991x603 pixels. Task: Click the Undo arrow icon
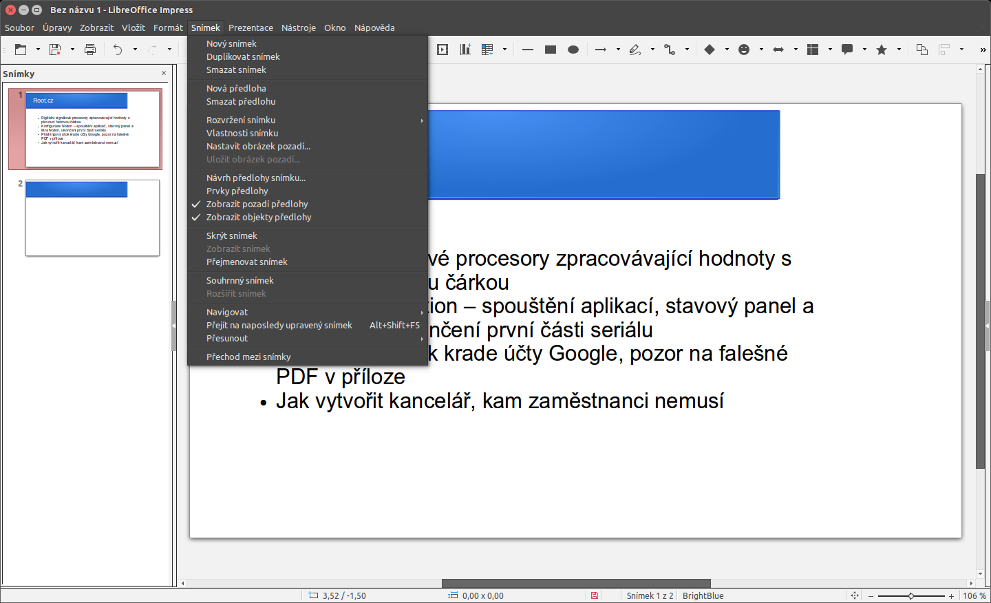click(x=118, y=50)
